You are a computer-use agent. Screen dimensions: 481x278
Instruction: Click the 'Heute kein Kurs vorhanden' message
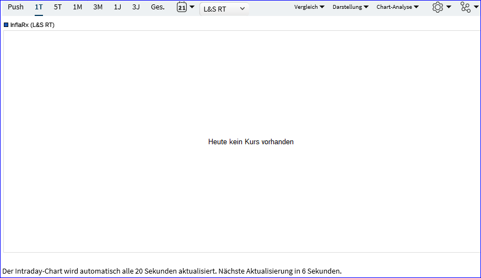click(x=251, y=141)
